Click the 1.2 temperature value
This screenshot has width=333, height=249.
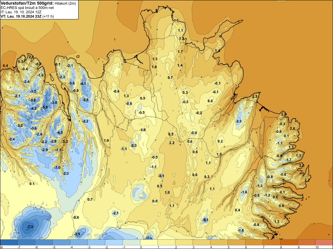coord(181,39)
